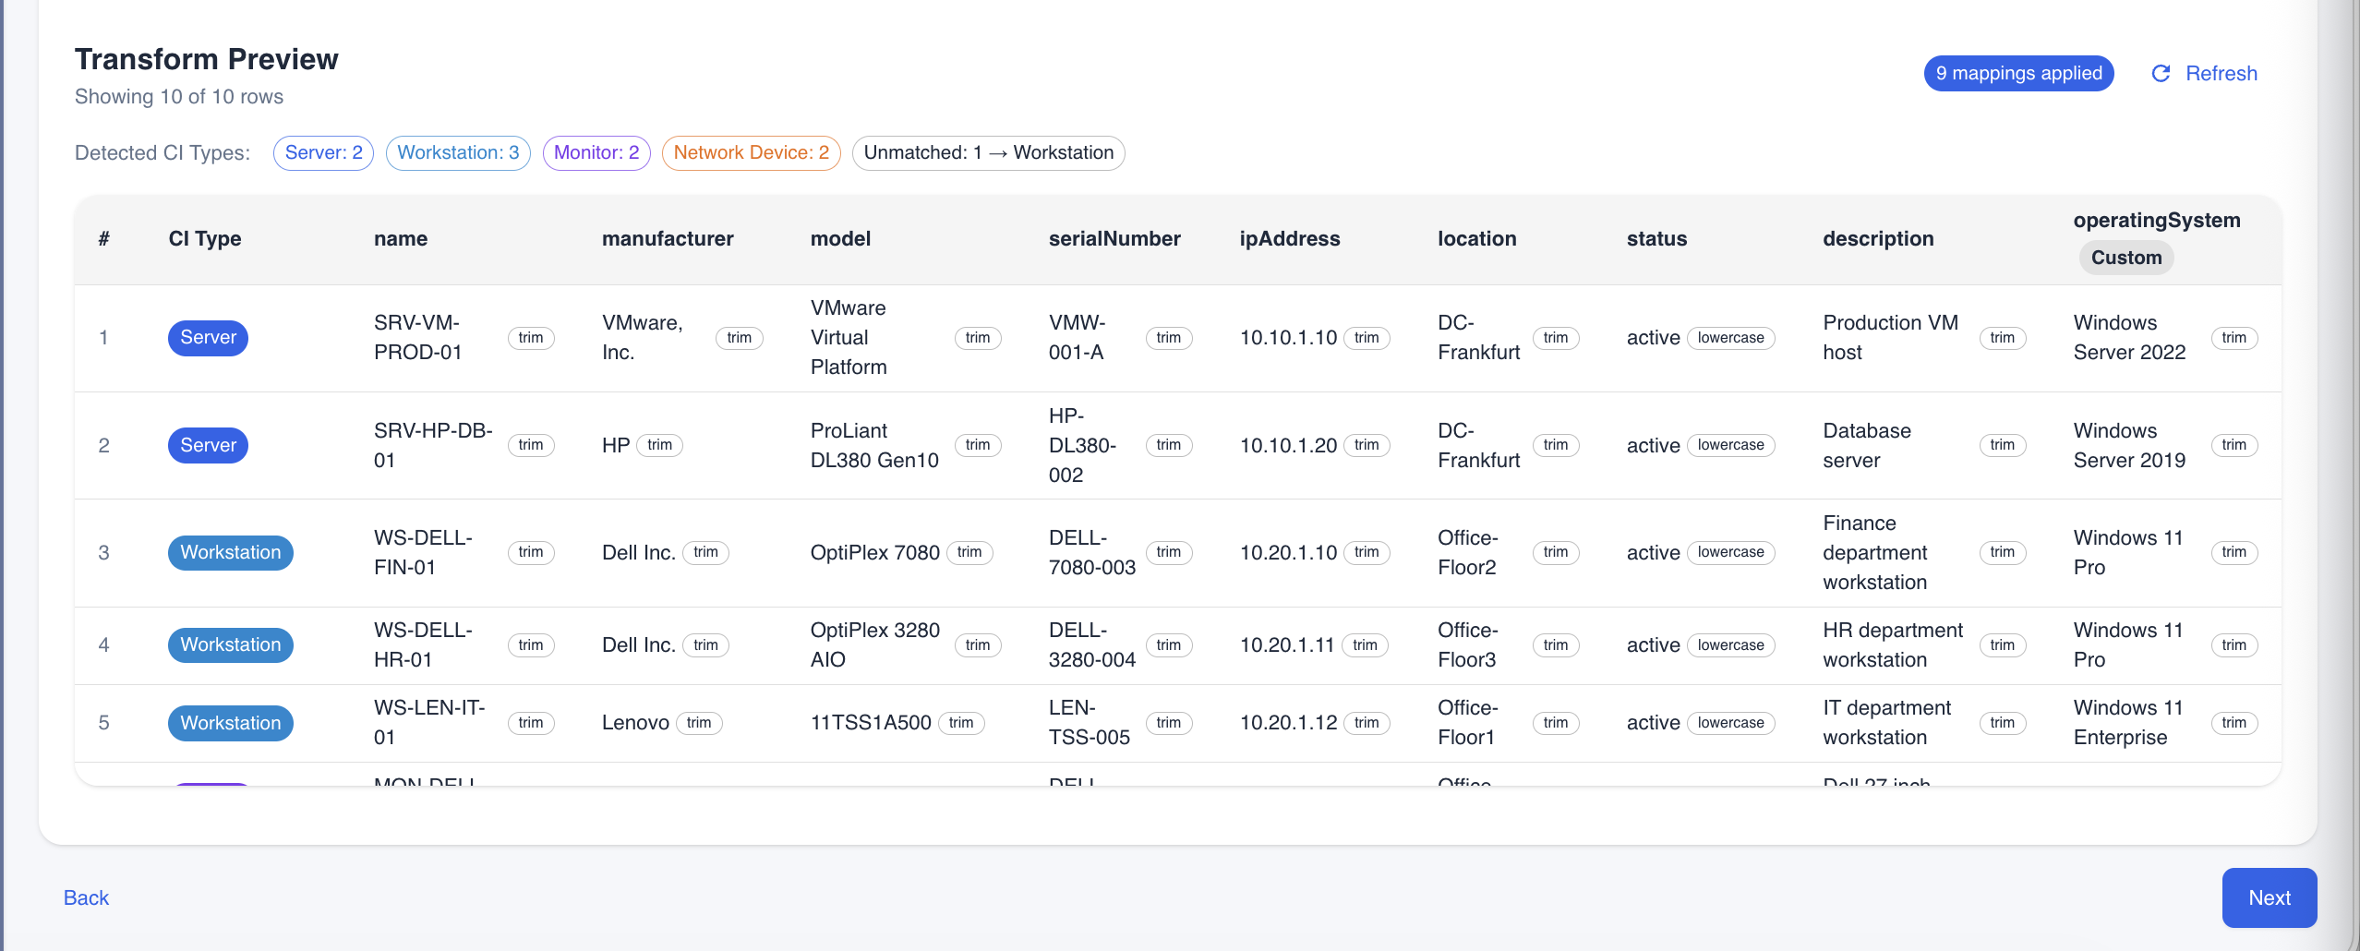Image resolution: width=2360 pixels, height=951 pixels.
Task: Click the CI Type column header
Action: click(x=205, y=239)
